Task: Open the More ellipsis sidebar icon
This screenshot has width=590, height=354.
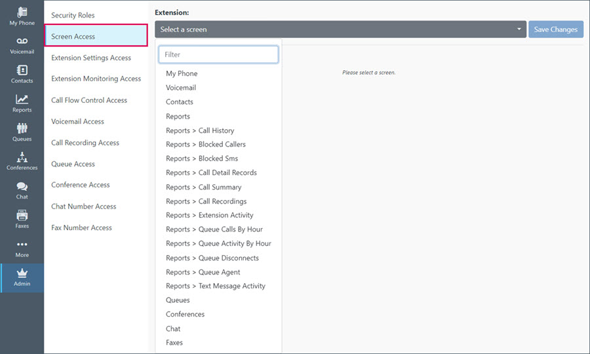Action: (22, 244)
